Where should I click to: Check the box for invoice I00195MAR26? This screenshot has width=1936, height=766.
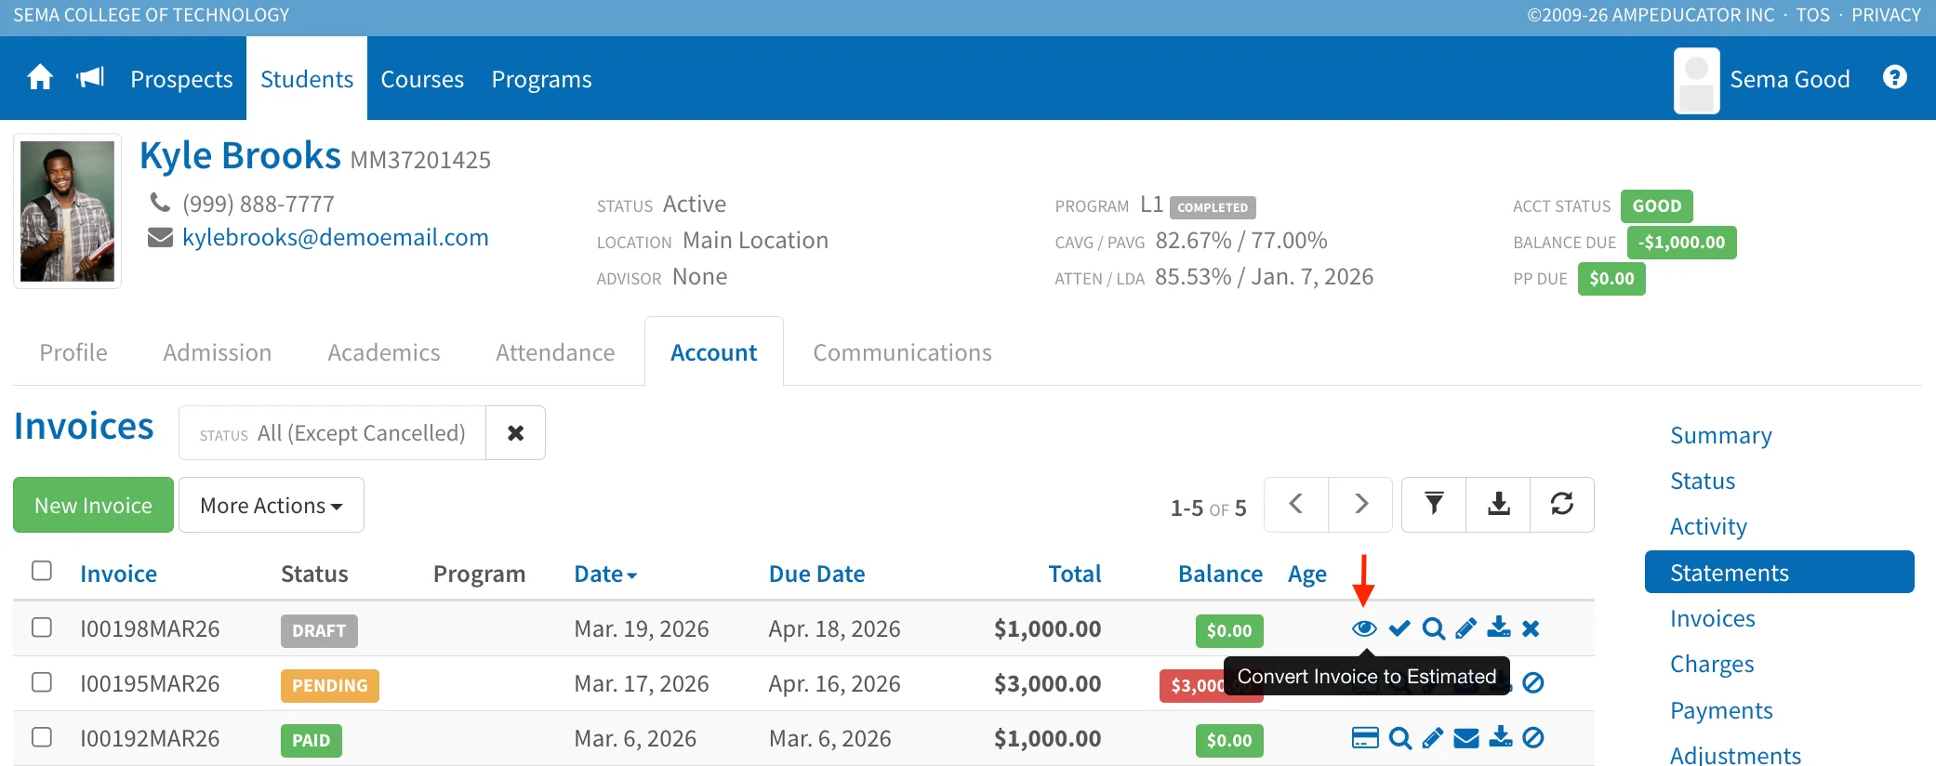(42, 682)
